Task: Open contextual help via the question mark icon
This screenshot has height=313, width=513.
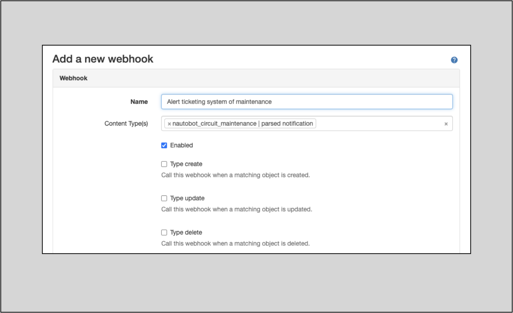Action: 454,60
